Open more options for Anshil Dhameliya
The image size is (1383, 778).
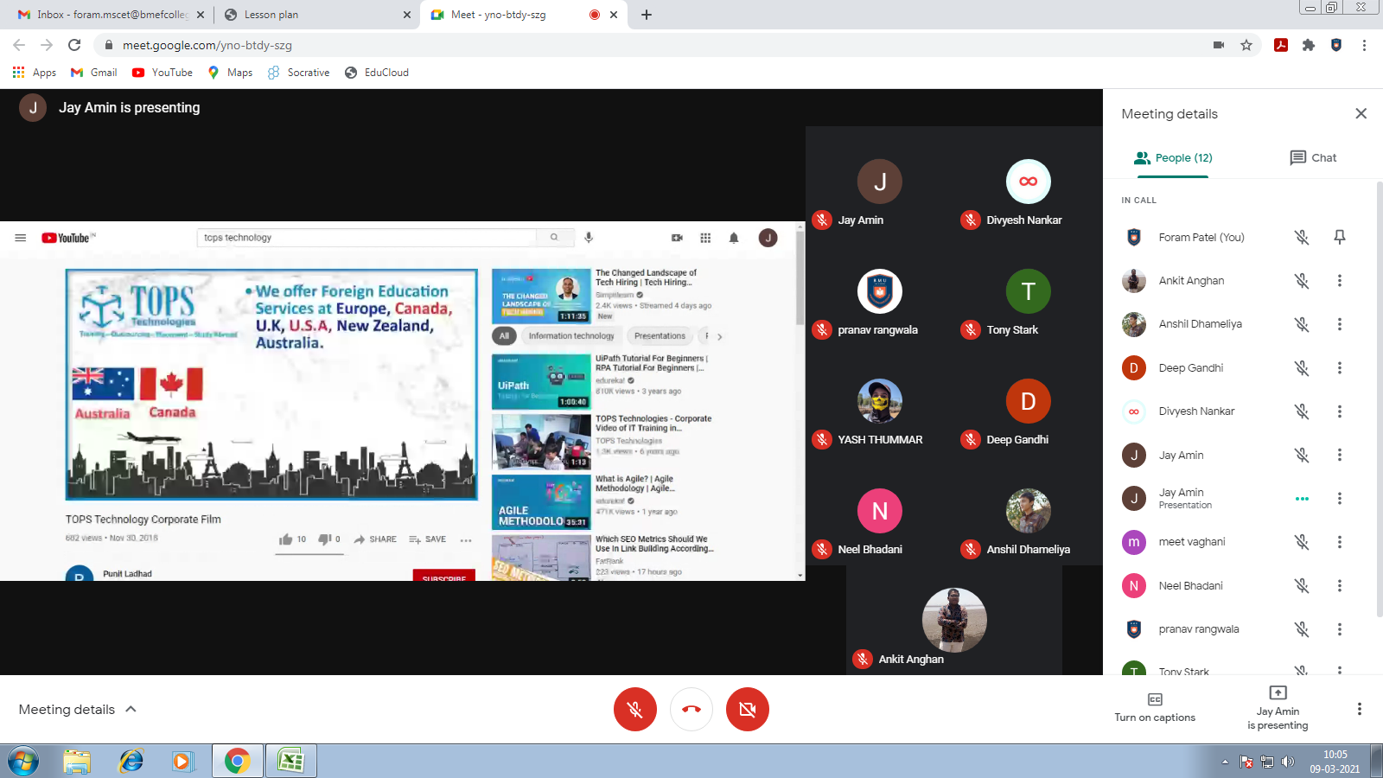[x=1340, y=324]
